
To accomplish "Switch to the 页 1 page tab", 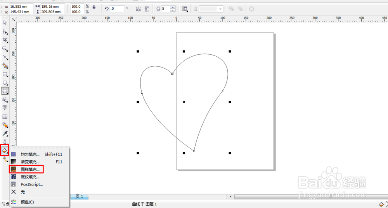I will point(80,197).
